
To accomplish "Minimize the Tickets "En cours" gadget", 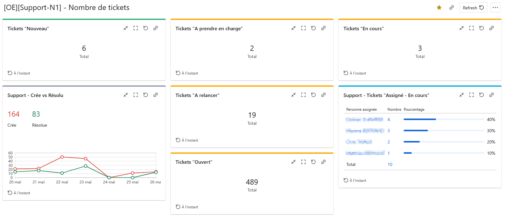I will pyautogui.click(x=462, y=28).
